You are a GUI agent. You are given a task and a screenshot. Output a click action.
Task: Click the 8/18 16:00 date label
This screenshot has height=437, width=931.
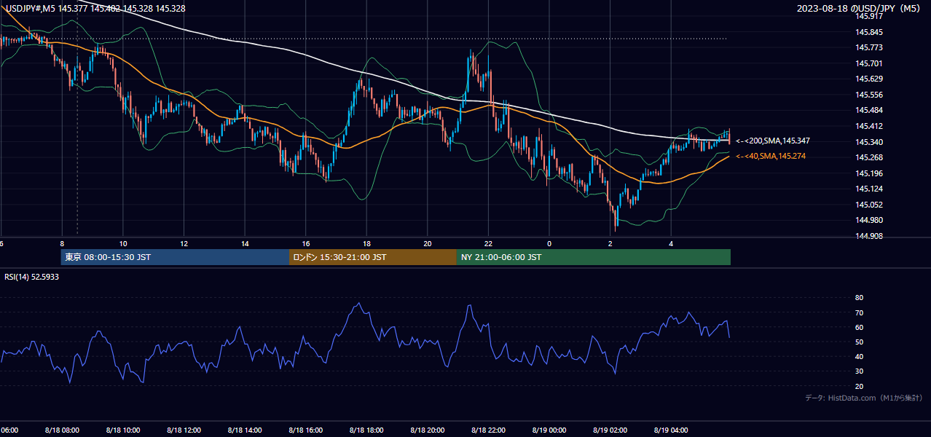pyautogui.click(x=305, y=430)
